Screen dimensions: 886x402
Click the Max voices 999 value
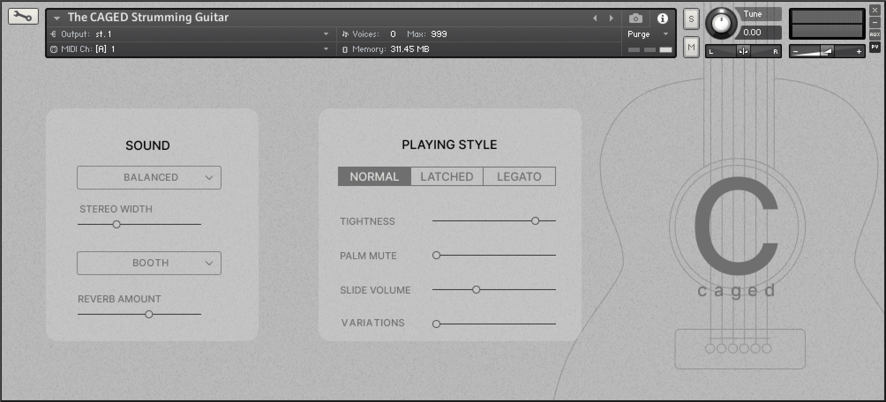click(x=439, y=34)
